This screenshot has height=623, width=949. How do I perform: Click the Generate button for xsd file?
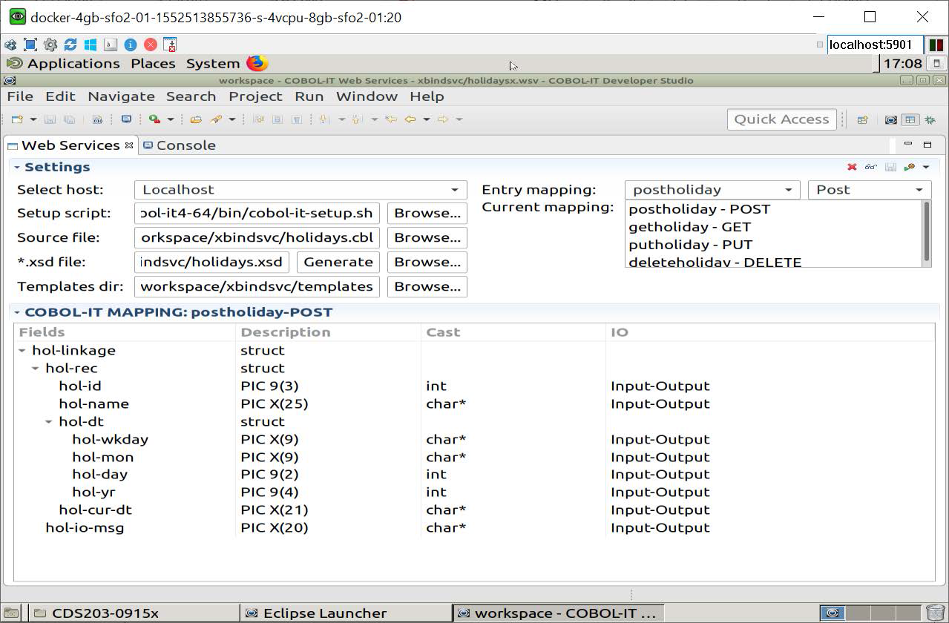[x=338, y=262]
